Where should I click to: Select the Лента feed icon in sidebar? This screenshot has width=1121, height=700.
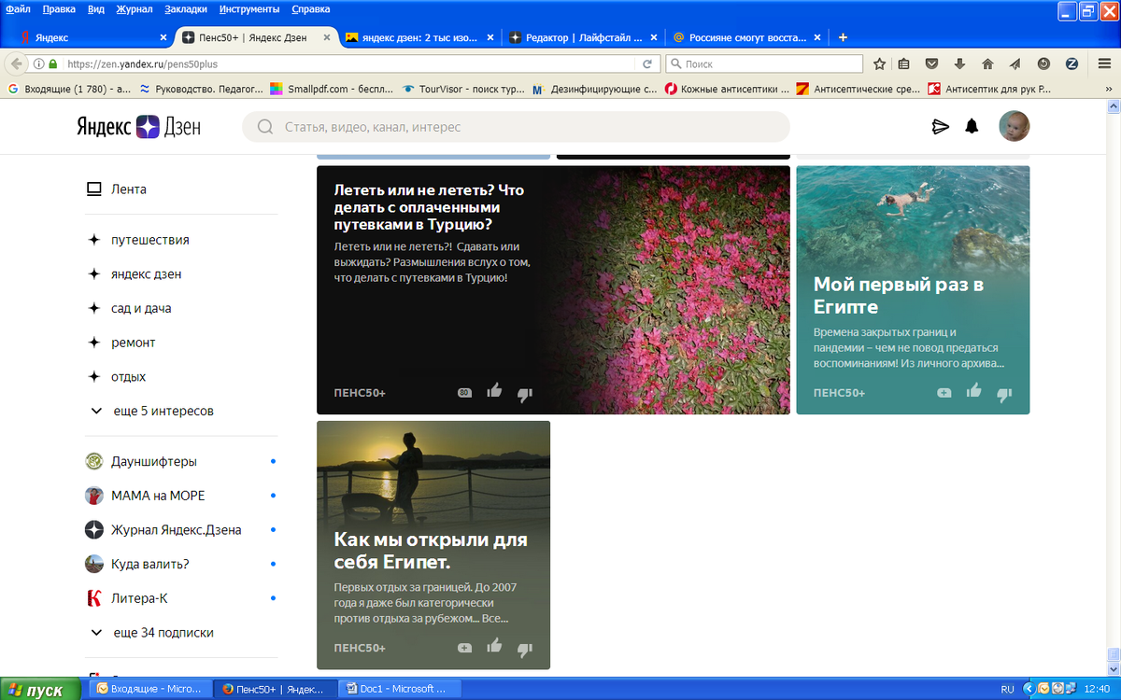[93, 189]
